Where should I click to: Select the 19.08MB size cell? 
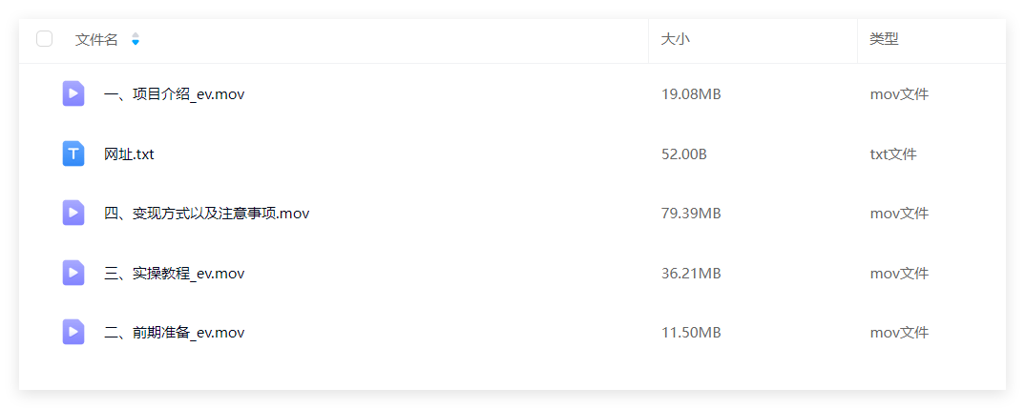click(x=691, y=94)
